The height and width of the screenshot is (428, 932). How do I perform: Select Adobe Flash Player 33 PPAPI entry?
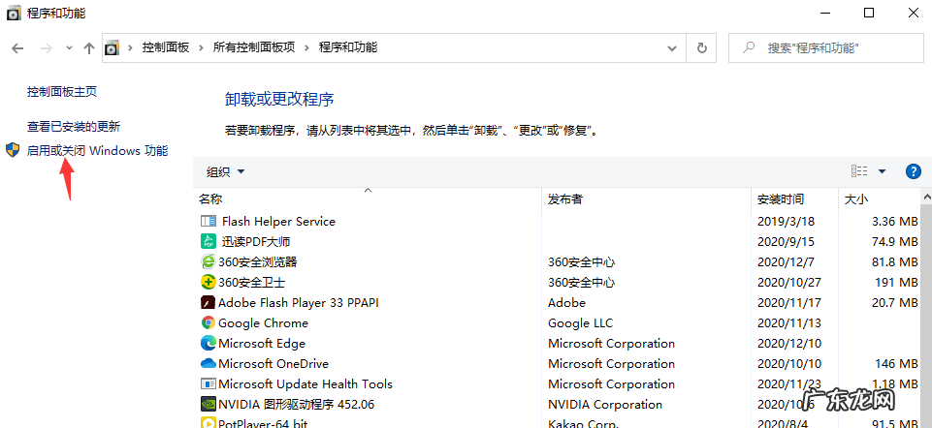click(299, 303)
